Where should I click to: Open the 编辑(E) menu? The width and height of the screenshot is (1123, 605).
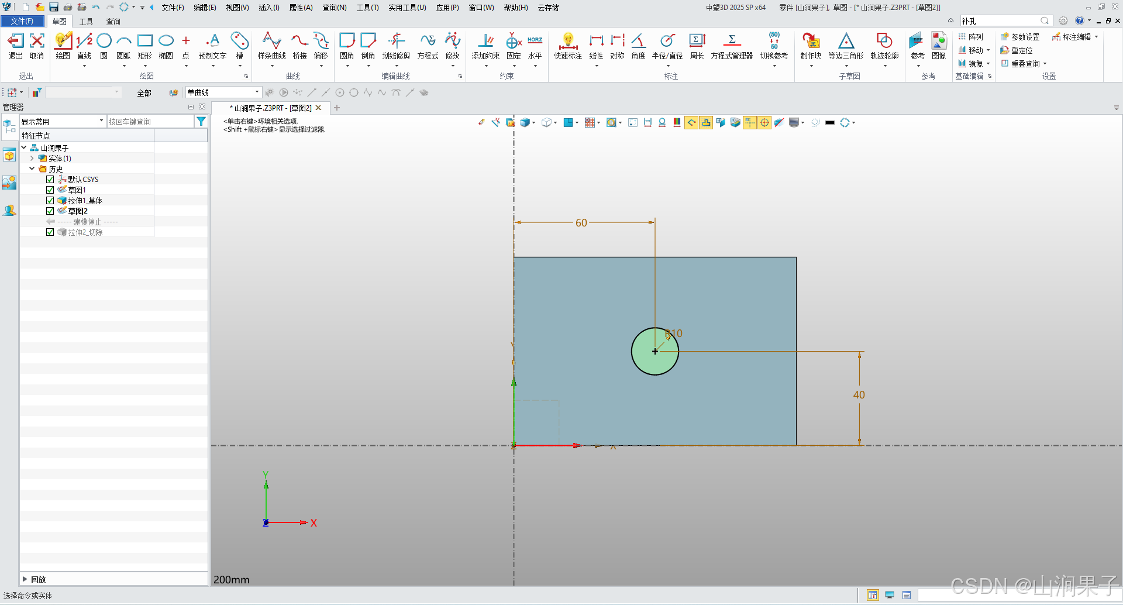(205, 8)
